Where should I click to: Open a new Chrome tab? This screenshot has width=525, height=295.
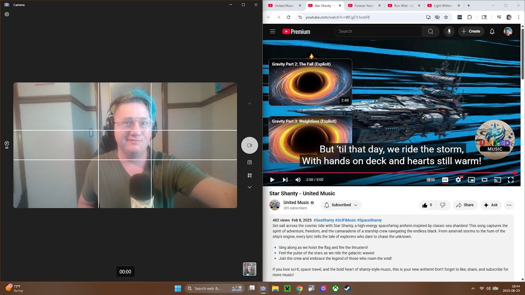pyautogui.click(x=468, y=6)
